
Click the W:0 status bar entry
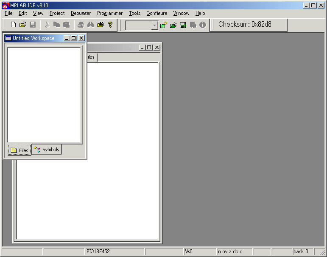(200, 251)
